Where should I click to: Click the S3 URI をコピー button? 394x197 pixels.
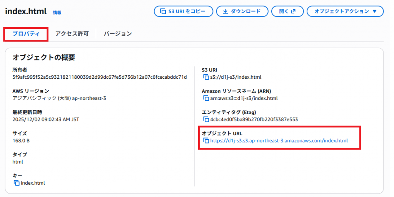[x=184, y=12]
